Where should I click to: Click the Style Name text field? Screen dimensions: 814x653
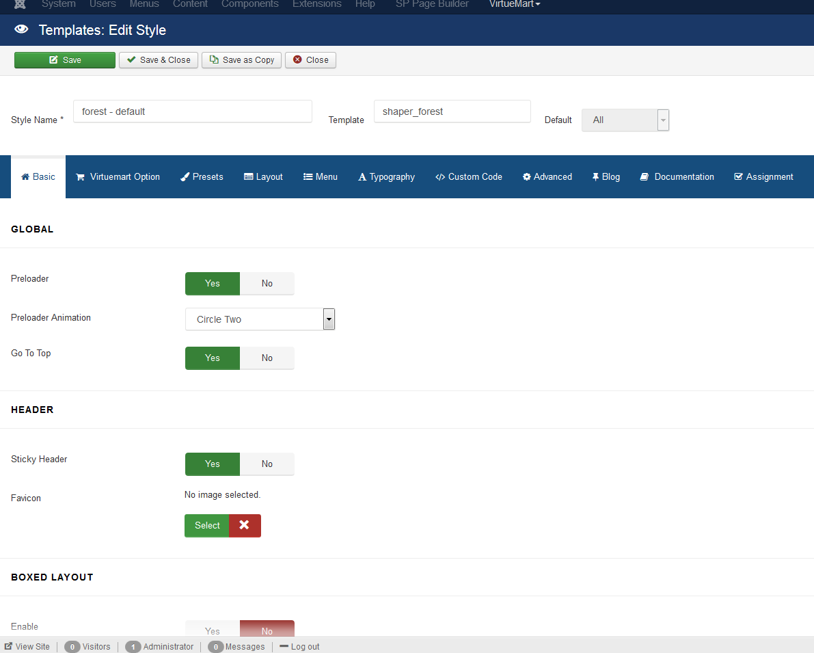click(192, 111)
